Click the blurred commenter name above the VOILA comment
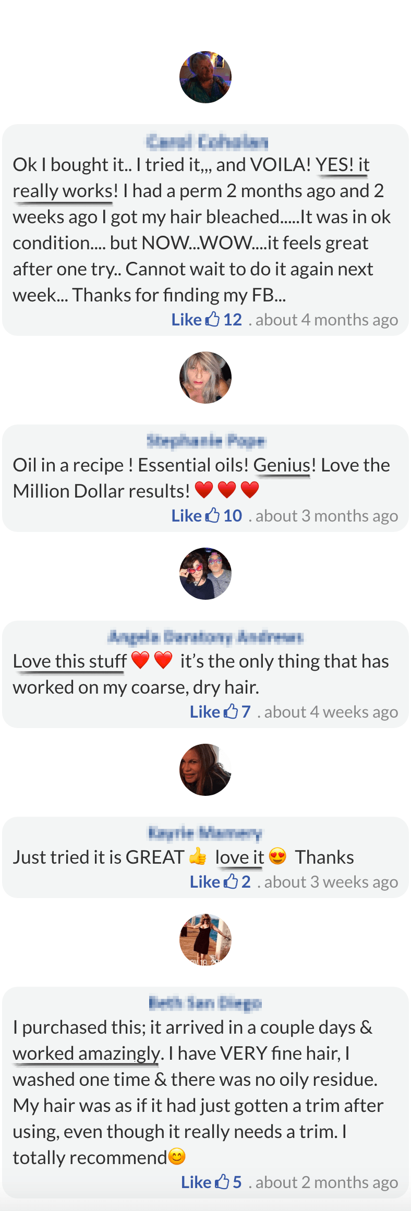Image resolution: width=411 pixels, height=1211 pixels. 207,142
